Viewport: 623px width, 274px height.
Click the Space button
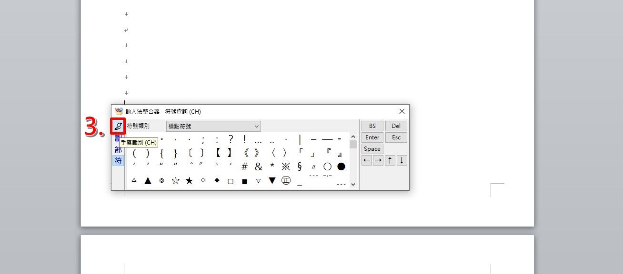pos(372,149)
